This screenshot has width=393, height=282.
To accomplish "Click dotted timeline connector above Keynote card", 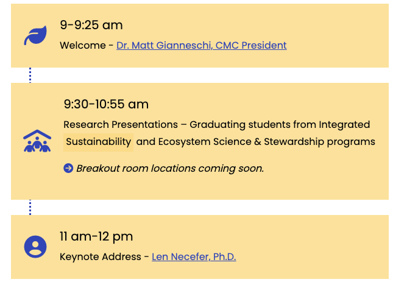I will [x=30, y=207].
